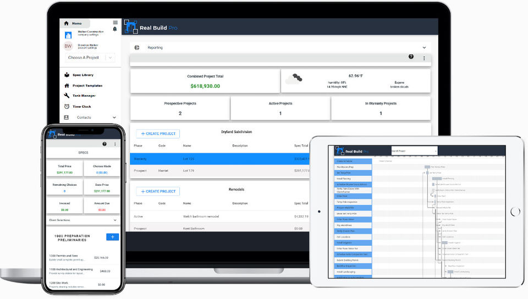Open the BW avatar account settings

[x=68, y=46]
